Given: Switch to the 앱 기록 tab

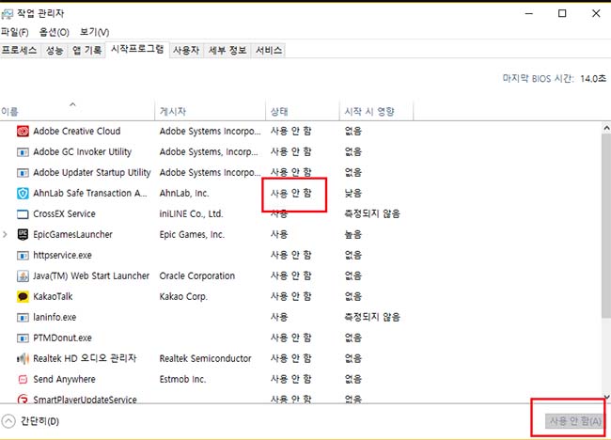Looking at the screenshot, I should (x=86, y=50).
